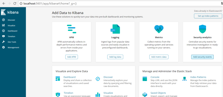Open Dashboard gauge icon in sidebar
This screenshot has width=223, height=97.
pos(3,31)
